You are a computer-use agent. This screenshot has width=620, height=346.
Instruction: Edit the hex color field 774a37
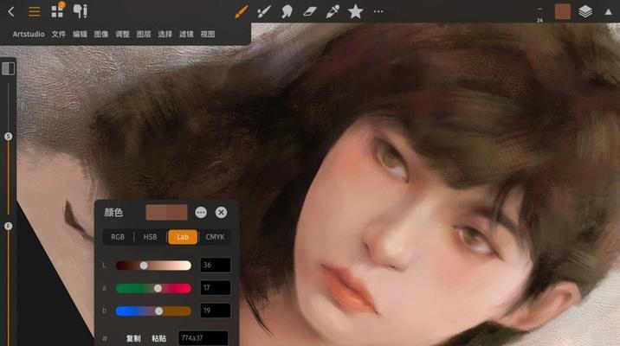(x=203, y=338)
